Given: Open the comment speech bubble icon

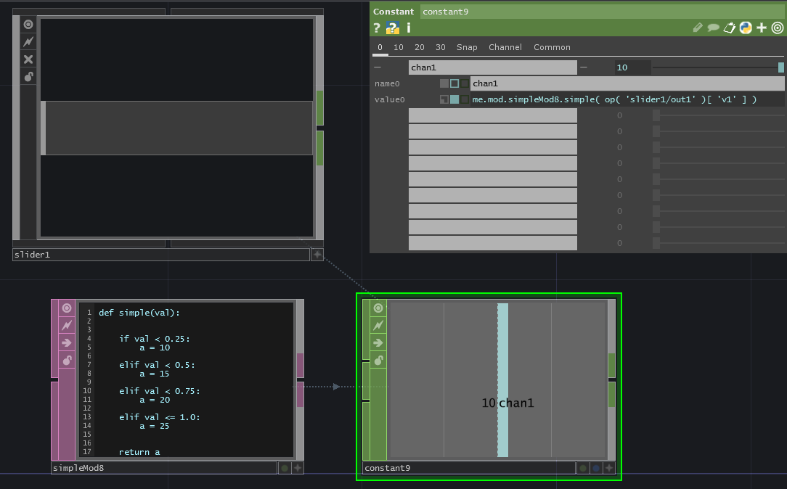Looking at the screenshot, I should pos(714,28).
